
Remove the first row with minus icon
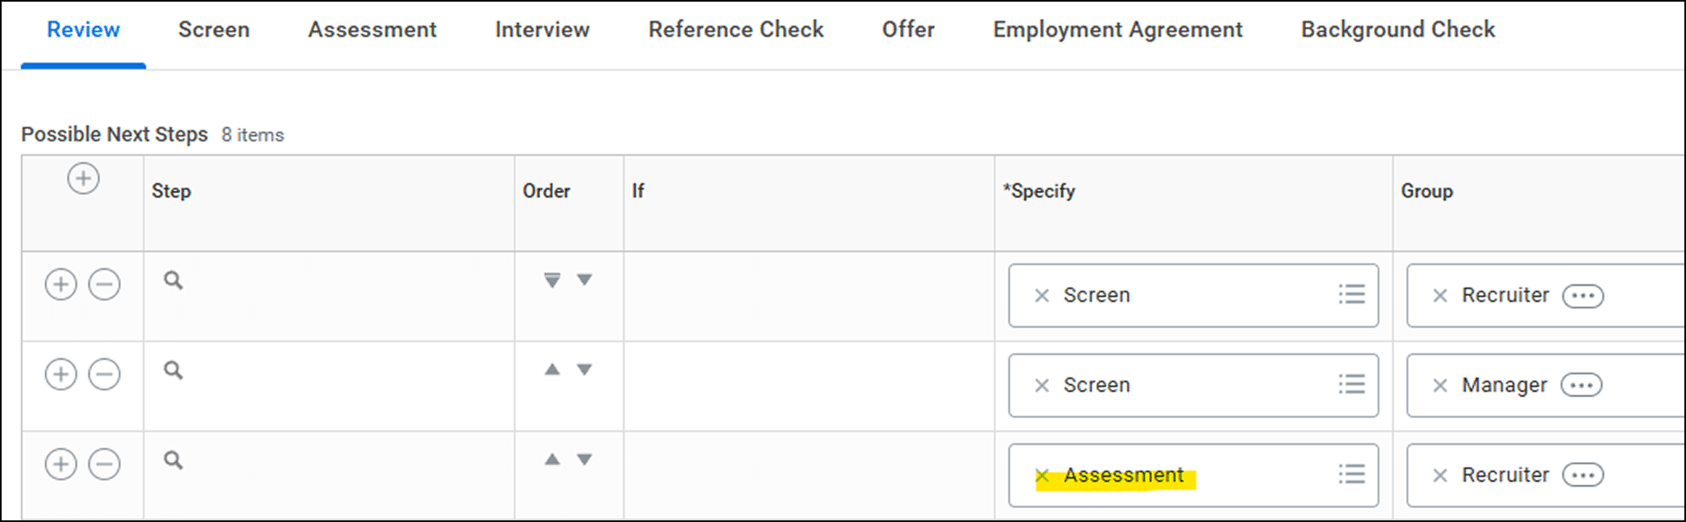pyautogui.click(x=104, y=284)
